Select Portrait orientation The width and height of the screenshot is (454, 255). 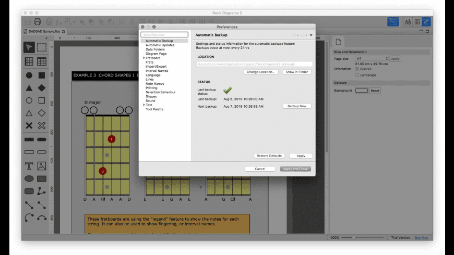coord(357,69)
